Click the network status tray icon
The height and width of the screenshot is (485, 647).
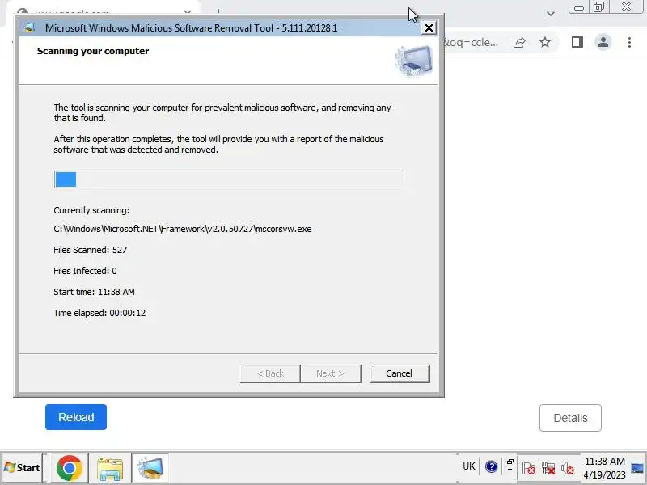click(x=548, y=468)
